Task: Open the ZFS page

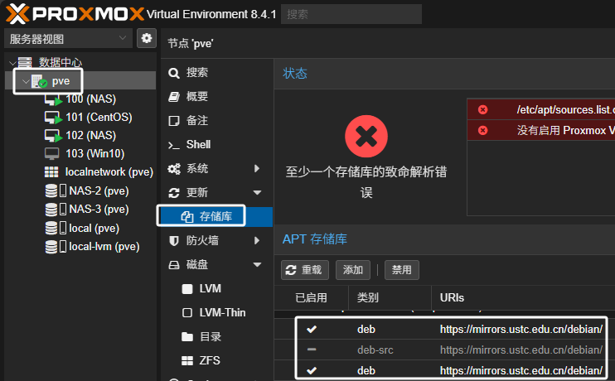Action: tap(210, 360)
